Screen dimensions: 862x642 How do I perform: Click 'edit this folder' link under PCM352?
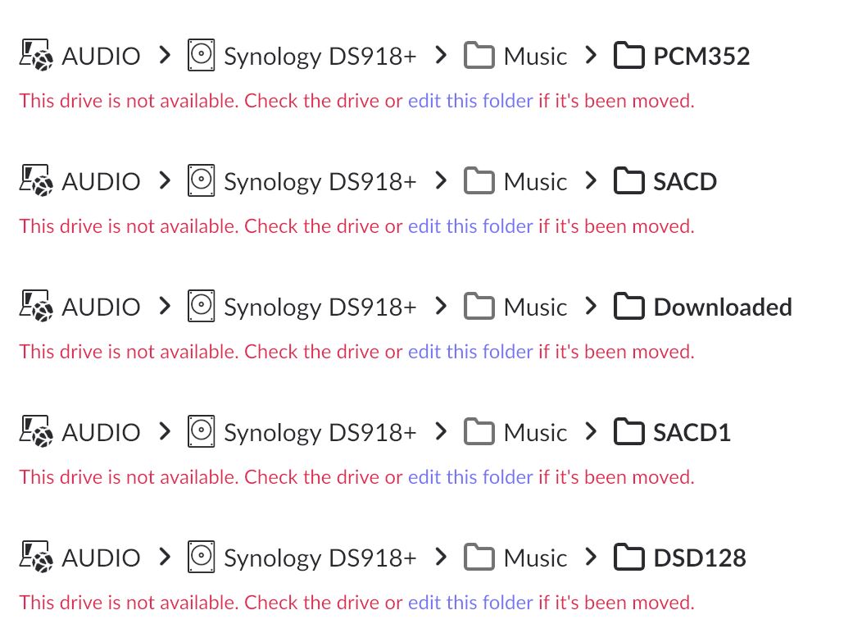[x=470, y=101]
